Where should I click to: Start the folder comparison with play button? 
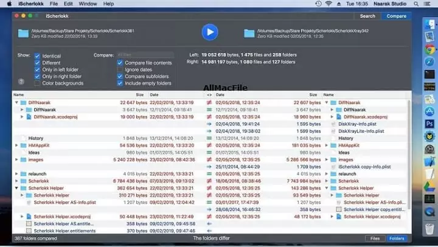210,32
